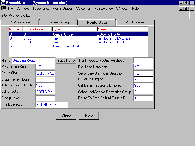Open the Help menu

click(135, 9)
